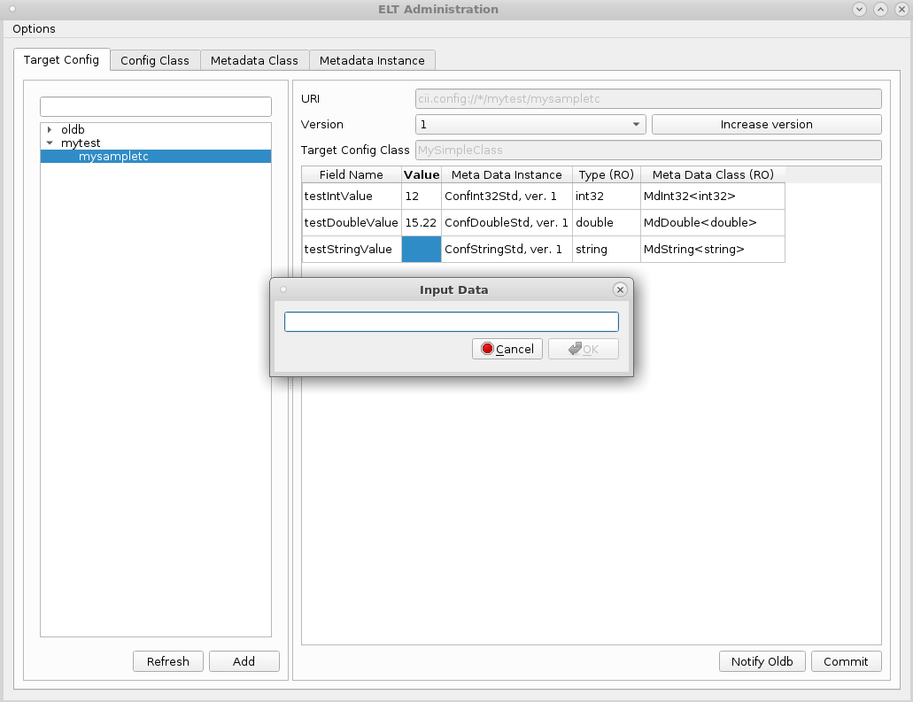Click the tree search filter field
This screenshot has height=702, width=913.
pyautogui.click(x=156, y=107)
